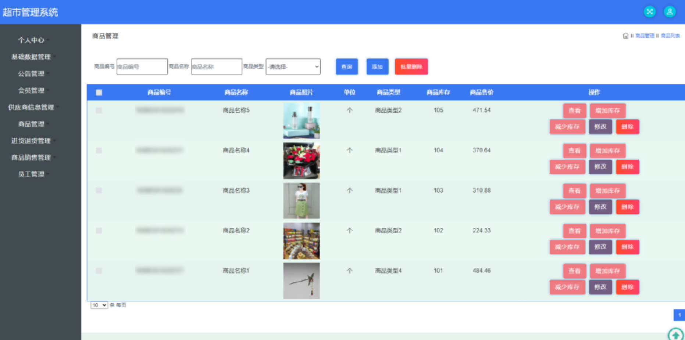The width and height of the screenshot is (685, 340).
Task: Expand 商品管理 sidebar menu
Action: [x=33, y=124]
